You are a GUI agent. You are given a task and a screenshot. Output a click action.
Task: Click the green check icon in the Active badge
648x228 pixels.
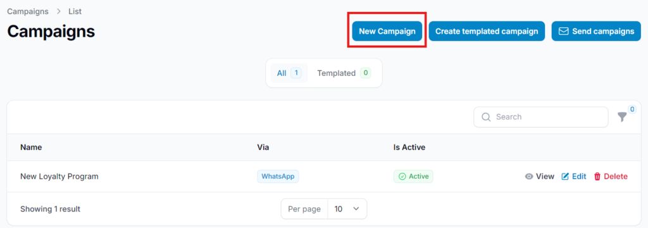(402, 177)
